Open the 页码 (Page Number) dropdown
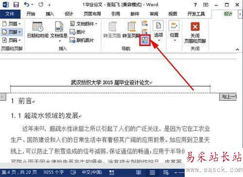This screenshot has width=243, height=177. pyautogui.click(x=12, y=40)
